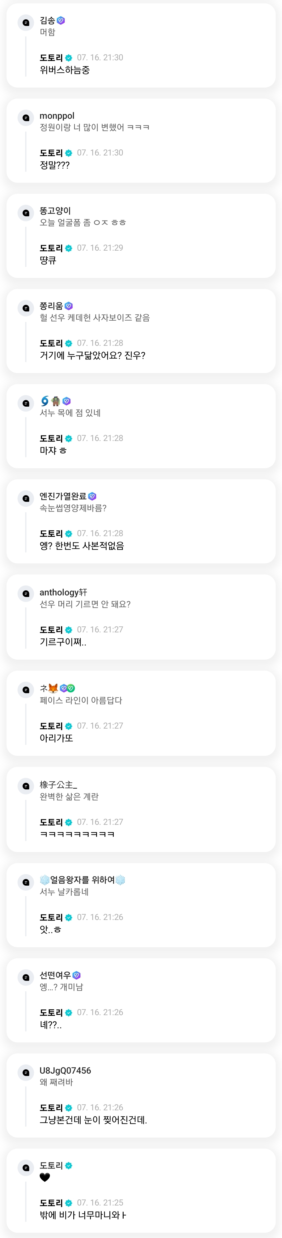Click the purple badge next to 김송

(61, 21)
